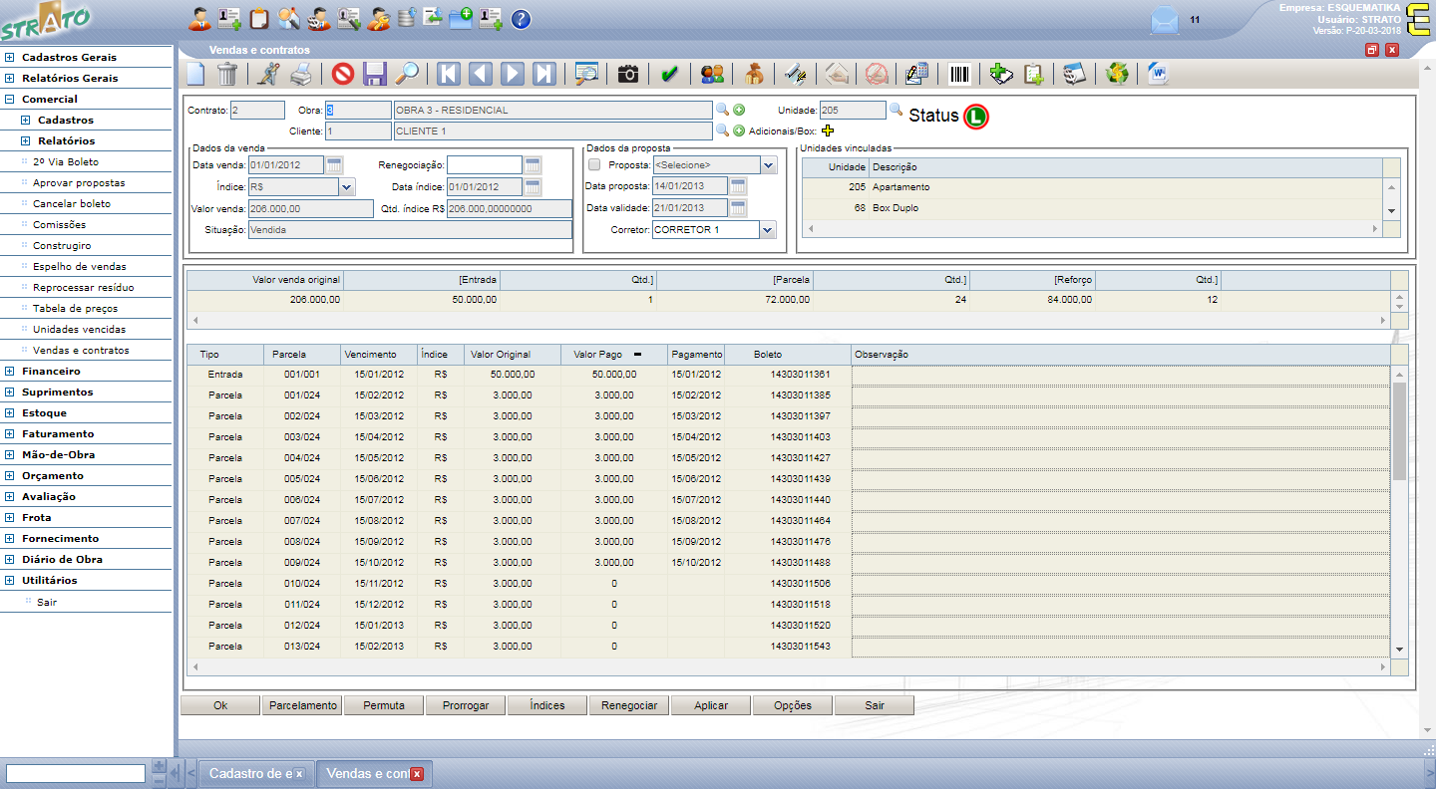Open the blue help question mark
The image size is (1436, 789).
521,19
